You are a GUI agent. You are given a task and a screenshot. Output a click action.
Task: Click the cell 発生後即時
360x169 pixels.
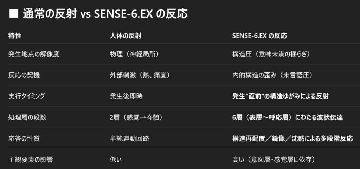coord(126,96)
